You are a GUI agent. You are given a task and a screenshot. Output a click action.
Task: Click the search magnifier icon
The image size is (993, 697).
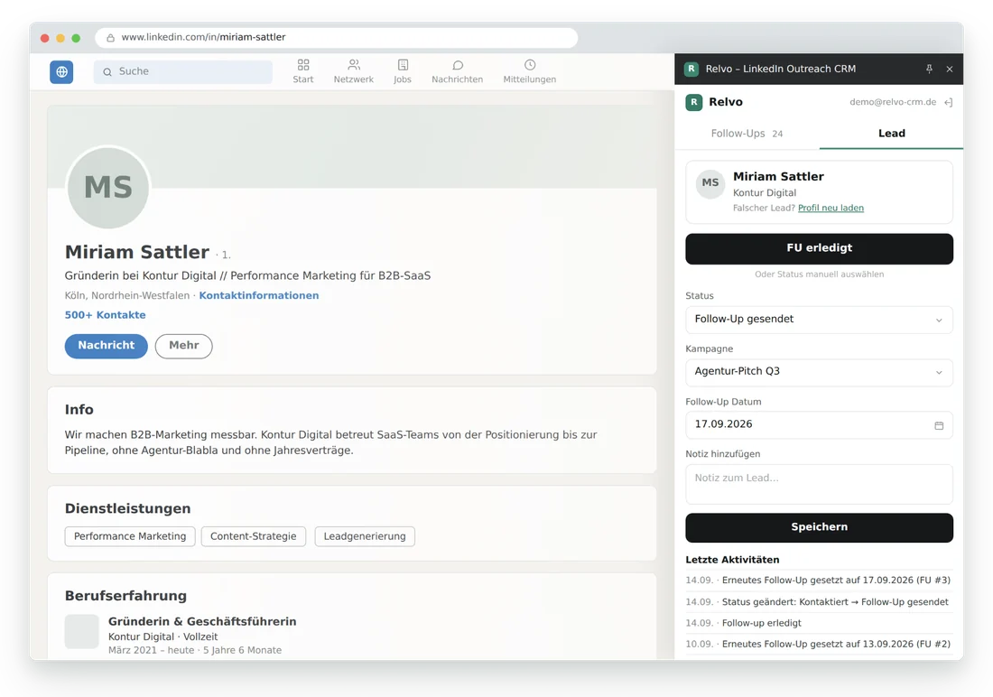point(107,72)
